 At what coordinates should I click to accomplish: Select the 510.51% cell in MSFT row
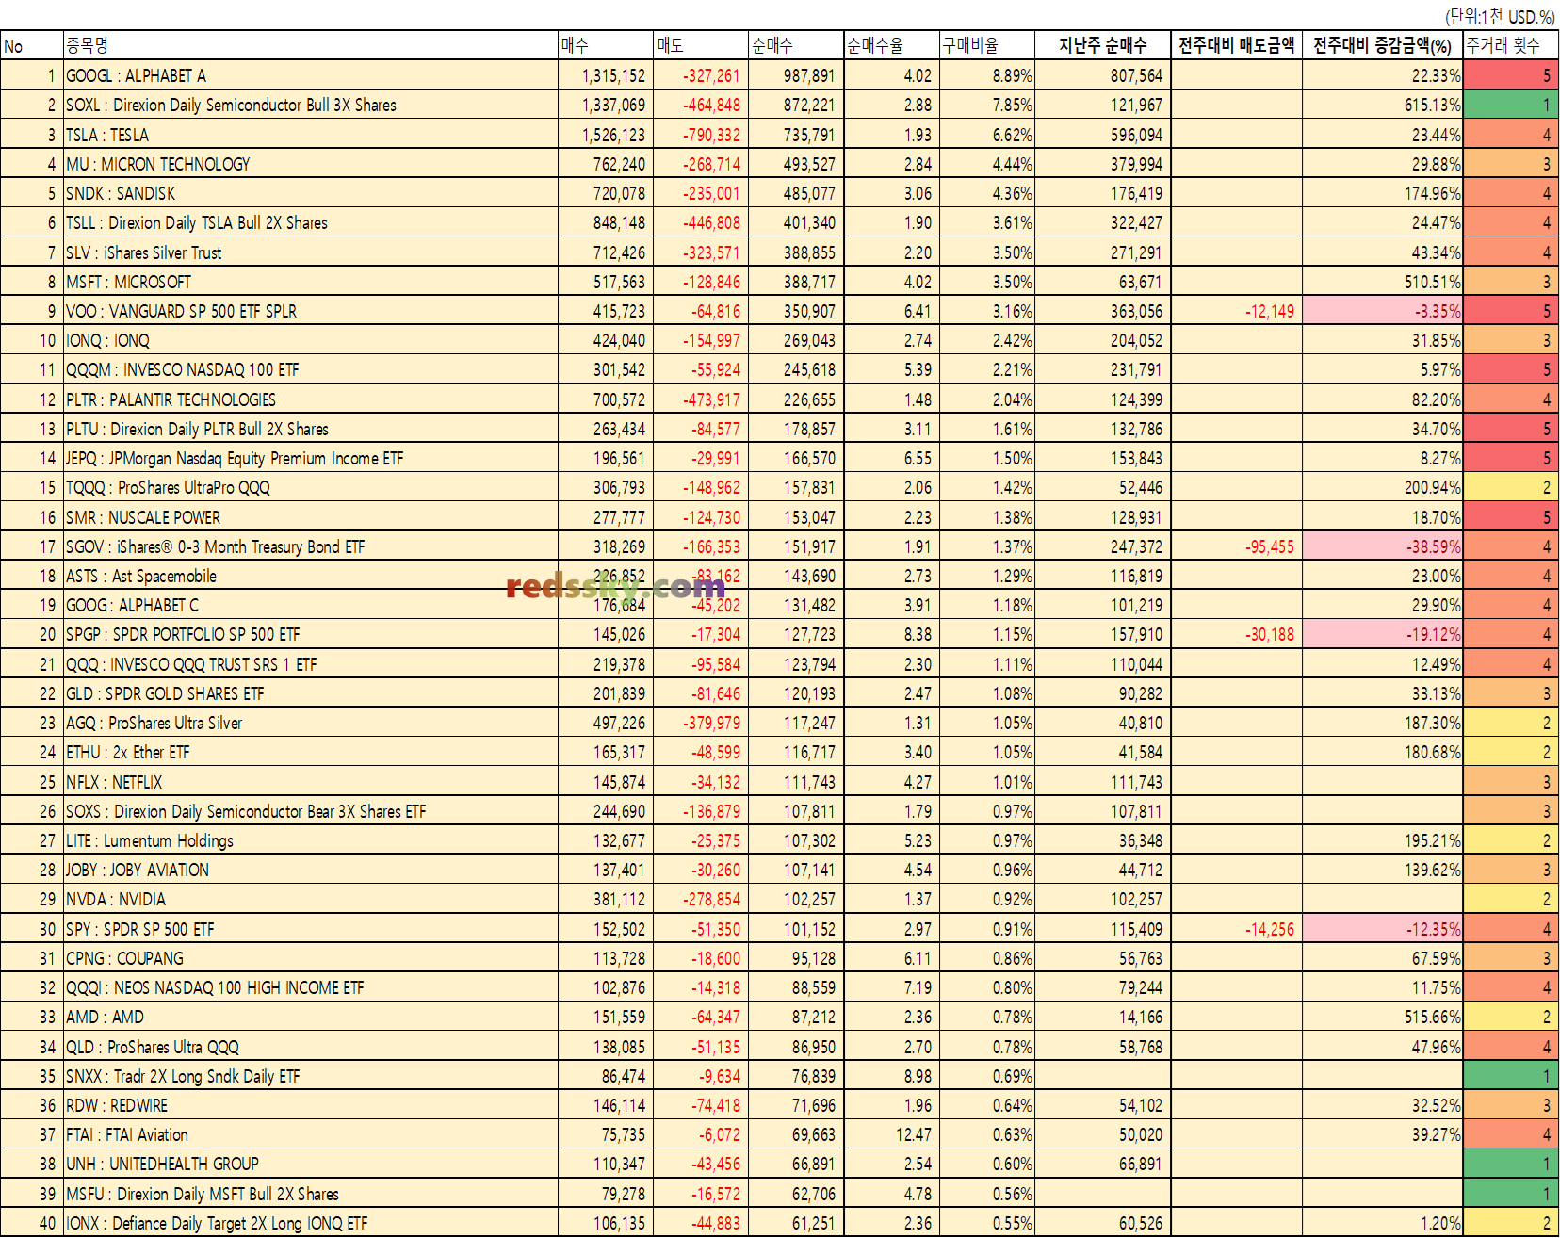tap(1382, 282)
